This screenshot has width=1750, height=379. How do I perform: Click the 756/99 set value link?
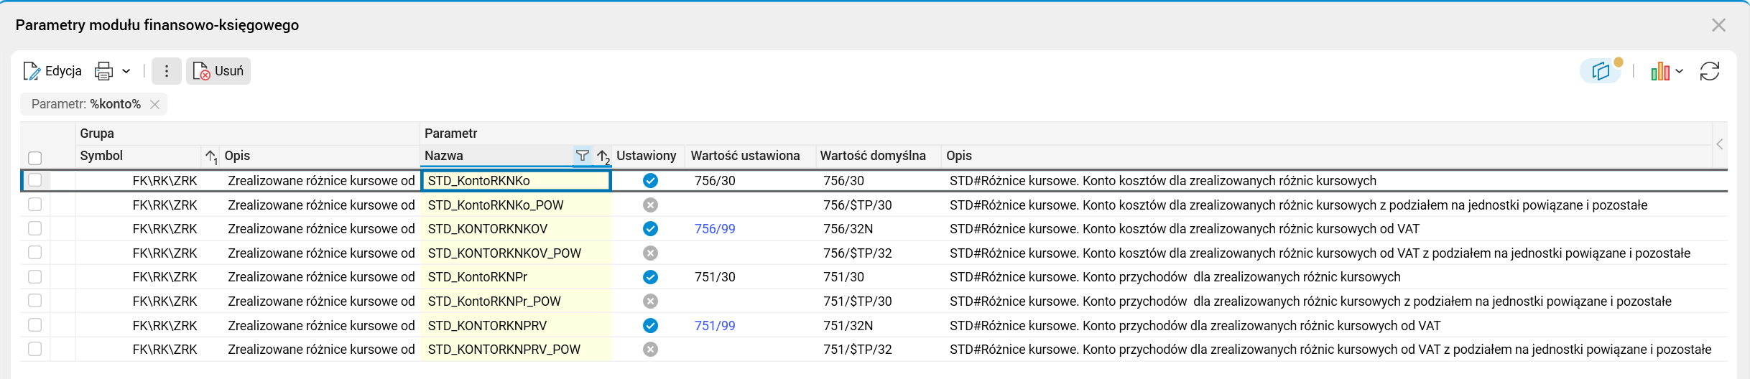click(715, 229)
